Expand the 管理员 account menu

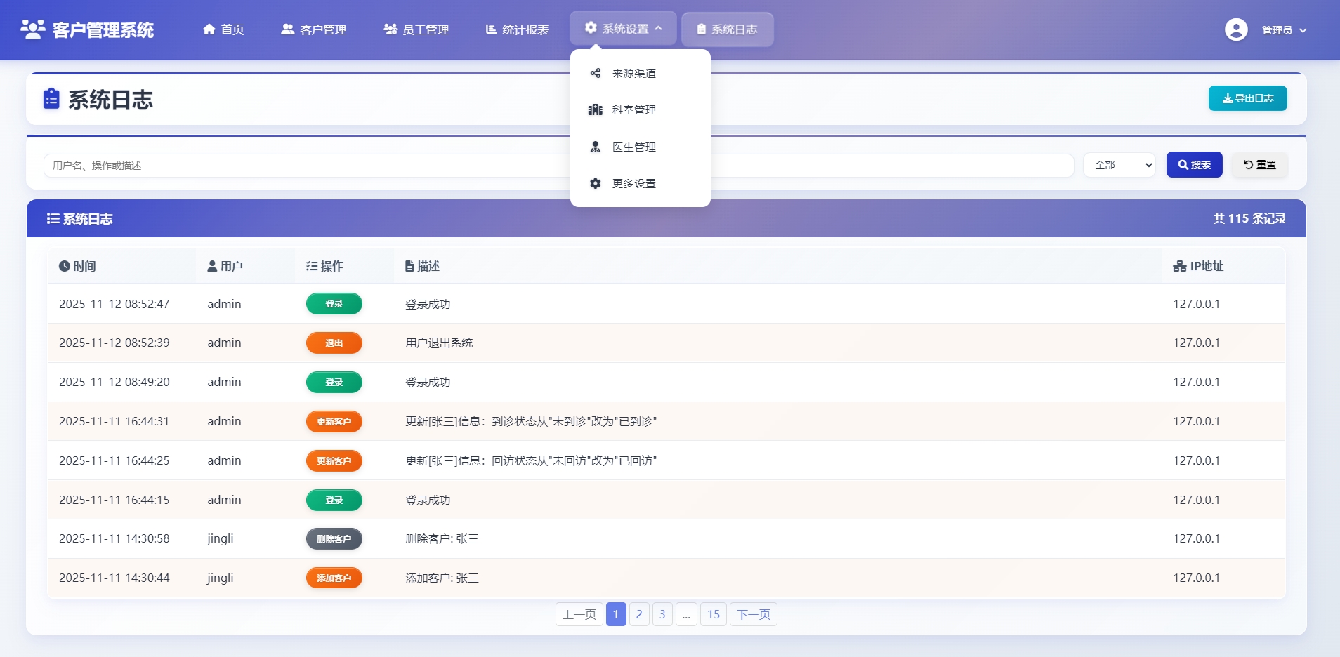pos(1284,30)
